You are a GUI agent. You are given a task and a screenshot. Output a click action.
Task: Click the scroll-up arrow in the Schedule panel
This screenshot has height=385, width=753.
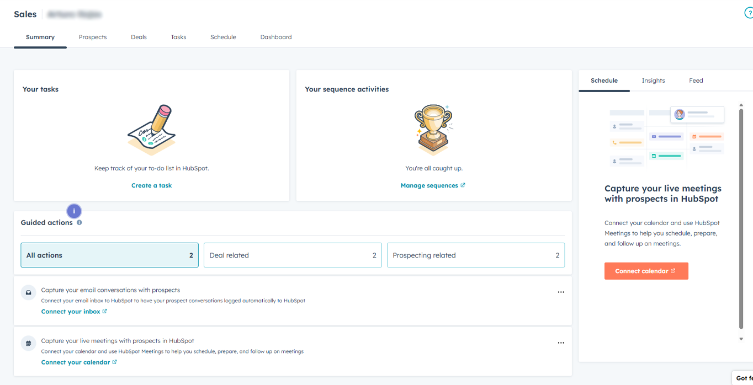point(741,103)
